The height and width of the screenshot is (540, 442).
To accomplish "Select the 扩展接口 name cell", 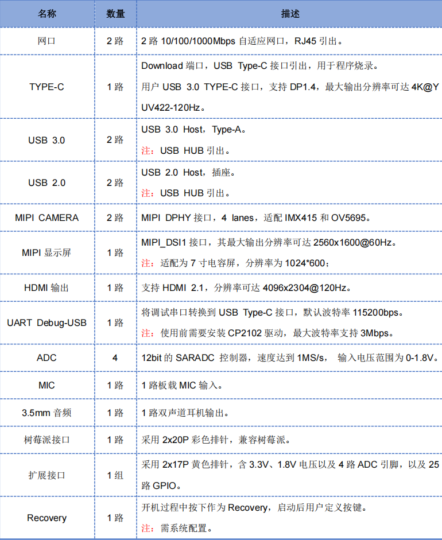I will click(47, 475).
